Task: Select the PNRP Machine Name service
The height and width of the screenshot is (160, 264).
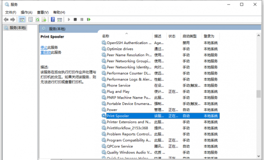Action: [160, 98]
